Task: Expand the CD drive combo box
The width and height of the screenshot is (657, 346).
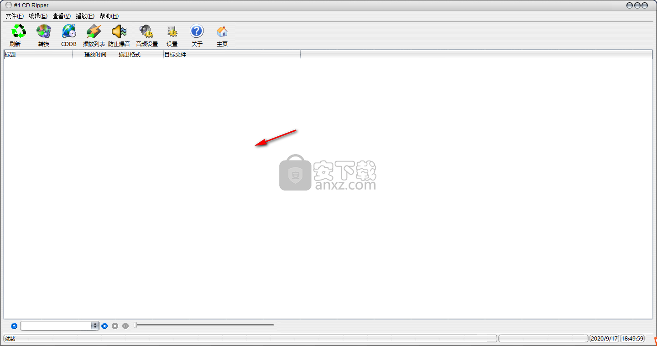Action: (95, 325)
